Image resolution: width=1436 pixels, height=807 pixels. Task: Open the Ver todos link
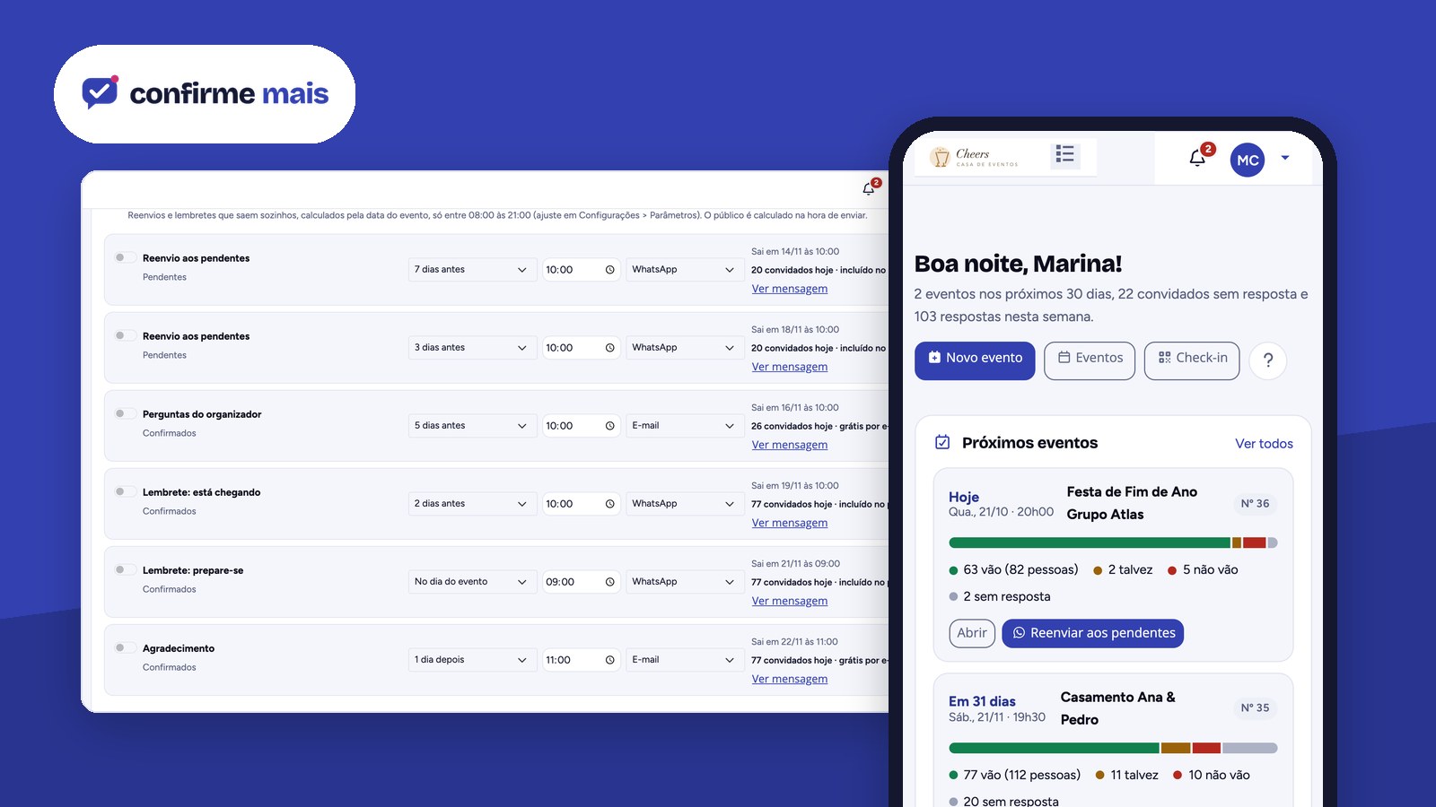[1264, 444]
